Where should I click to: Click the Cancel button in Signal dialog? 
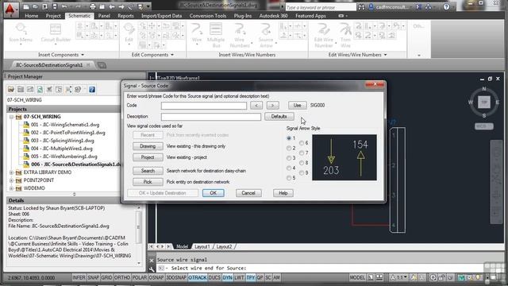click(248, 193)
